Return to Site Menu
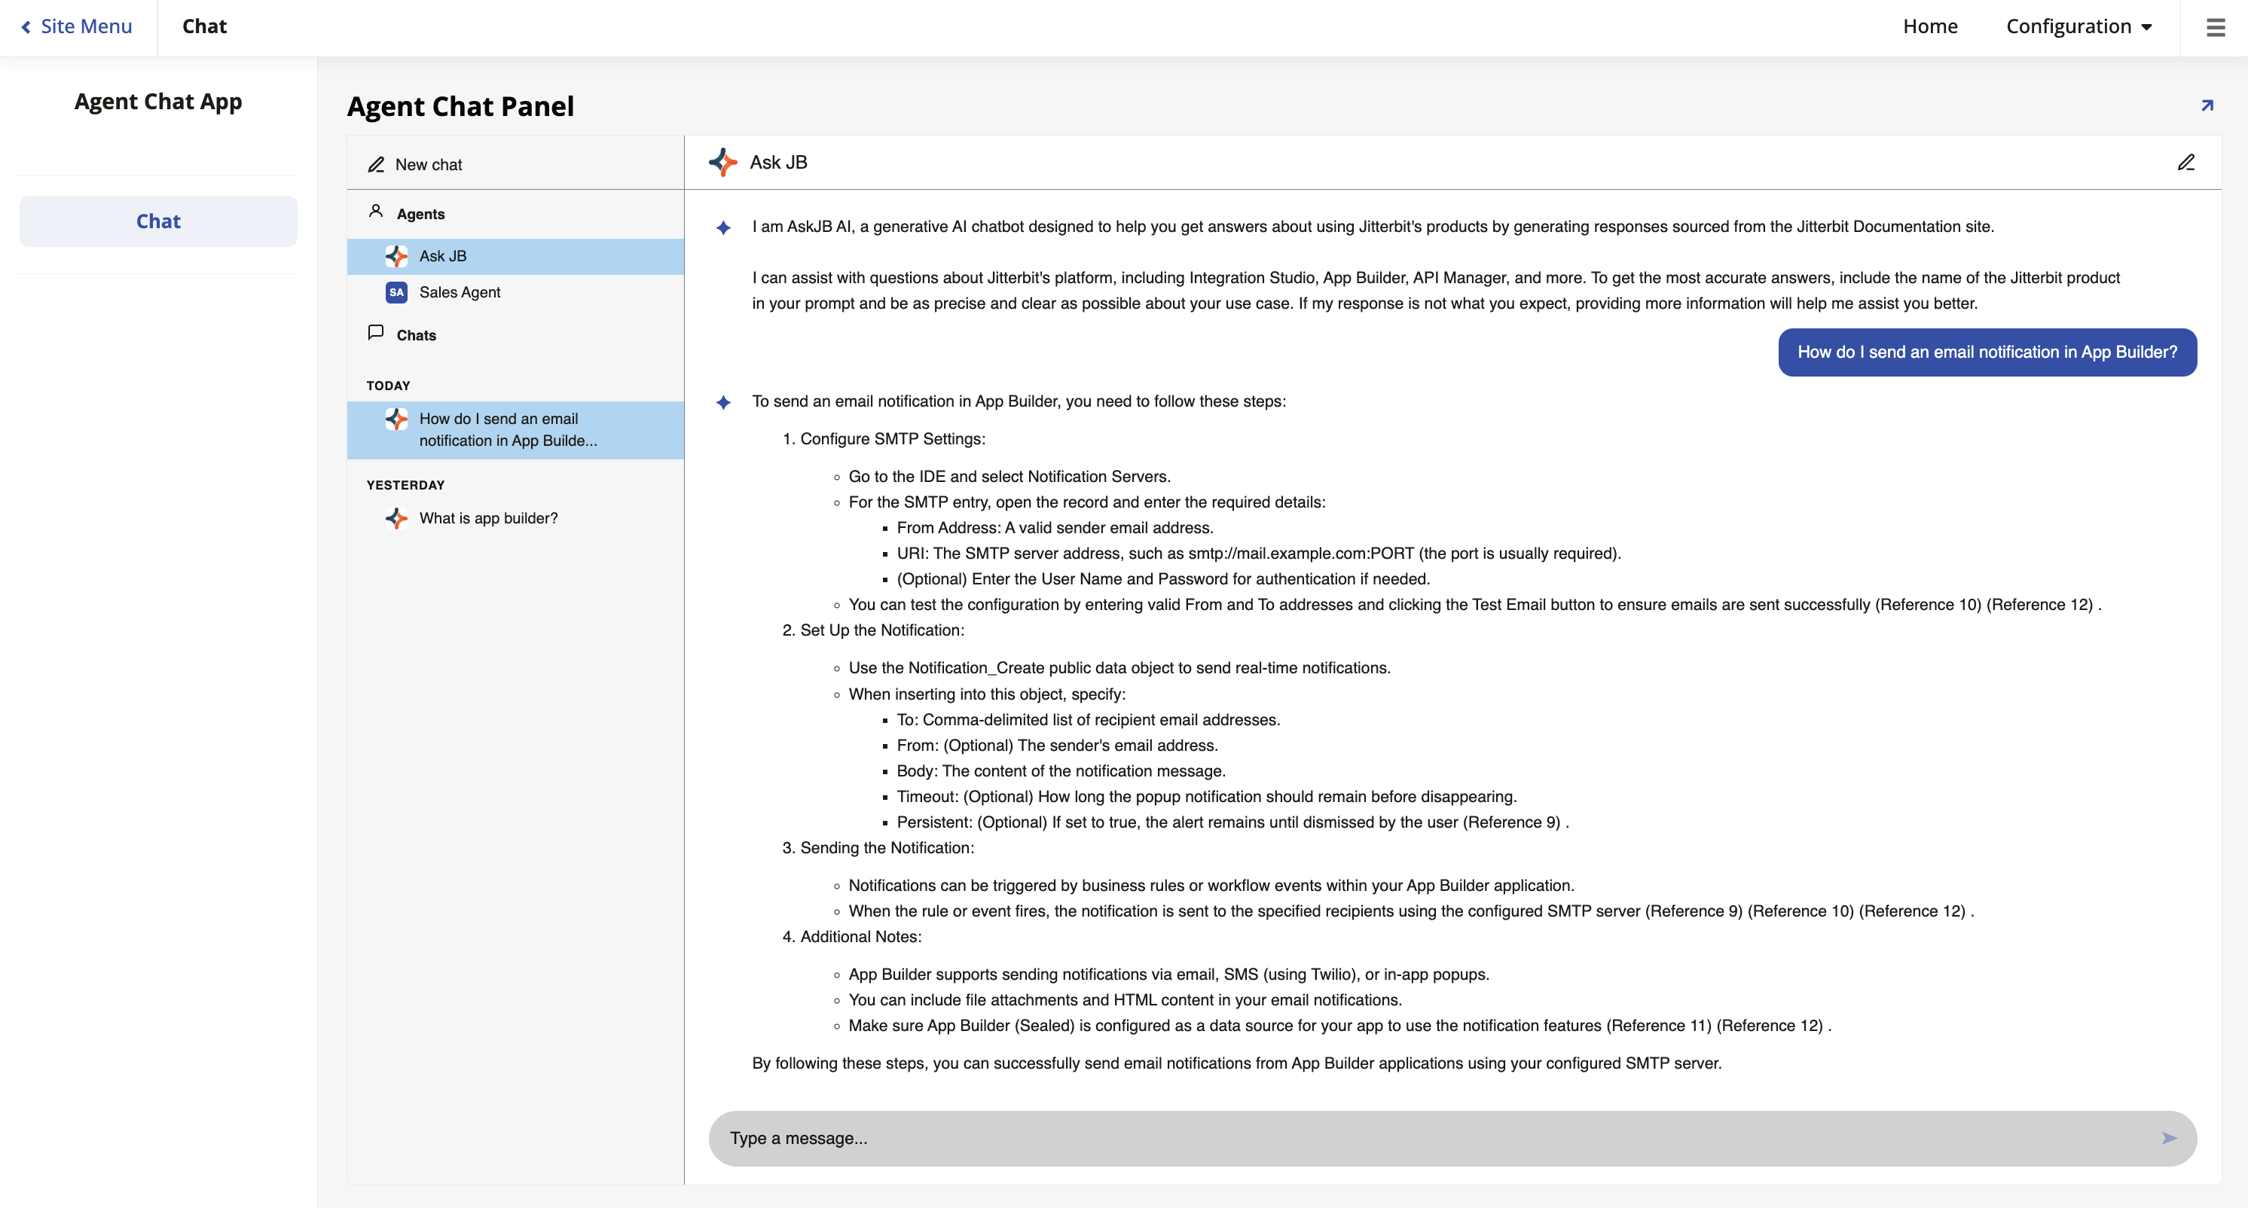The image size is (2248, 1208). 77,27
